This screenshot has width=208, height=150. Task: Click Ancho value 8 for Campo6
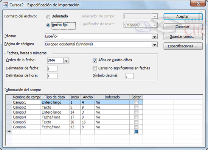coord(88,127)
